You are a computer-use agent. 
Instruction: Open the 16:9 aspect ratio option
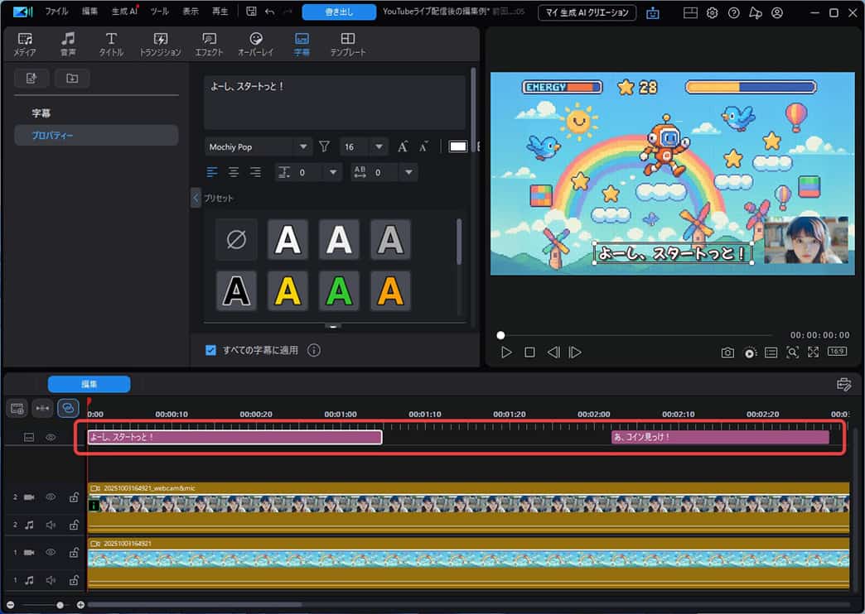[x=838, y=352]
